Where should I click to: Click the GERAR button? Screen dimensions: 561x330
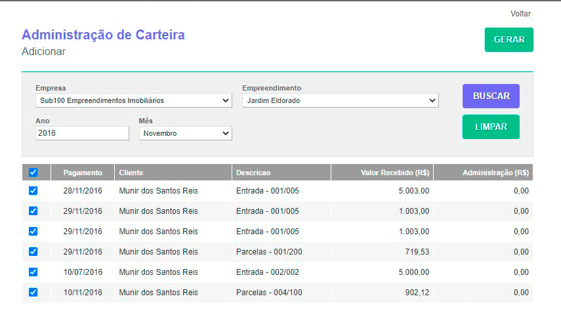click(x=509, y=39)
